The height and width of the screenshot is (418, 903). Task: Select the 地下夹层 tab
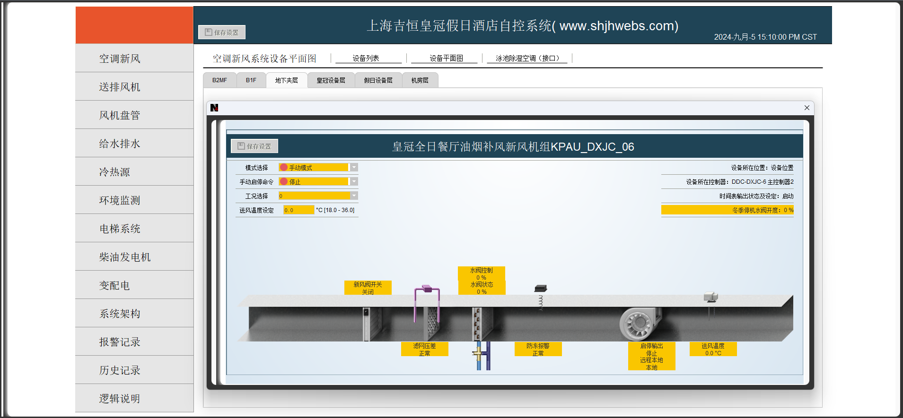point(287,80)
